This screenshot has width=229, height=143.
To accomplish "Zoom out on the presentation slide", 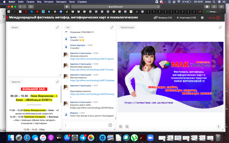I will click(x=126, y=127).
